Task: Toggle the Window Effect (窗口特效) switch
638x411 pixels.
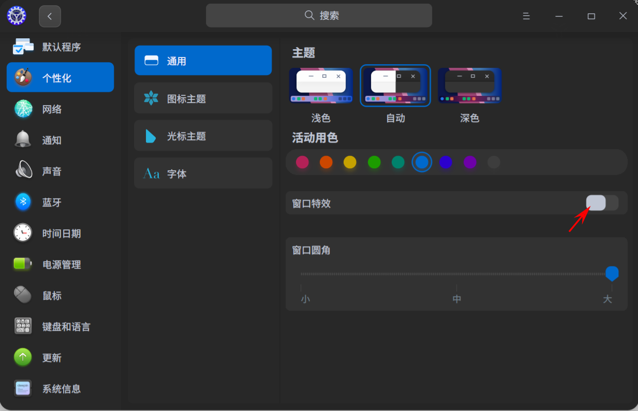Action: tap(602, 203)
